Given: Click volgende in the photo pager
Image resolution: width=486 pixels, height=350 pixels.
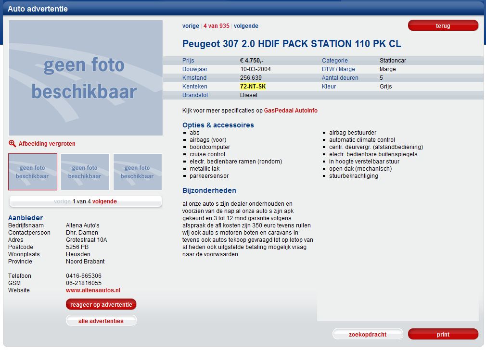Looking at the screenshot, I should point(104,201).
